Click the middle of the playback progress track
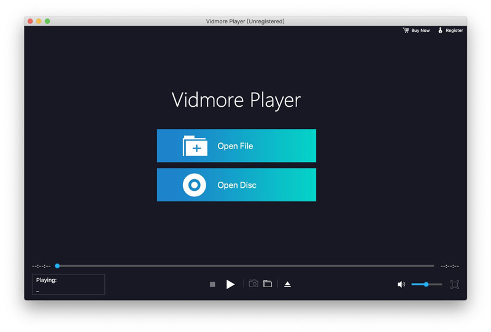Viewport: 491px width, 332px height. 245,266
